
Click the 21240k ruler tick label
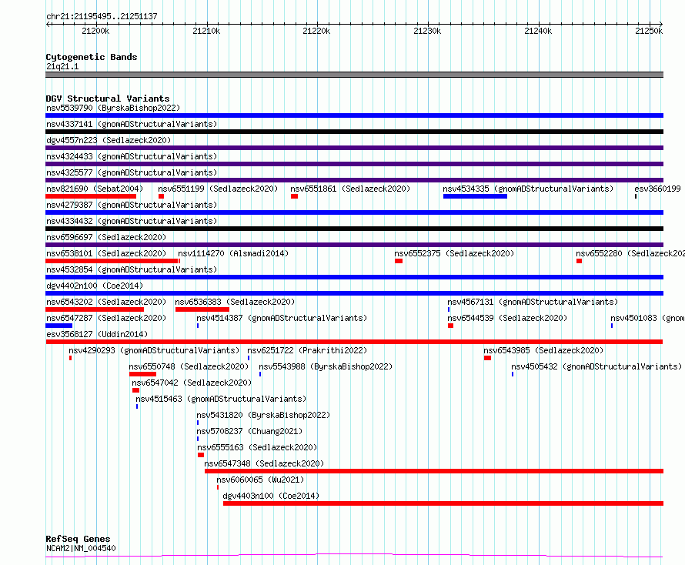538,31
